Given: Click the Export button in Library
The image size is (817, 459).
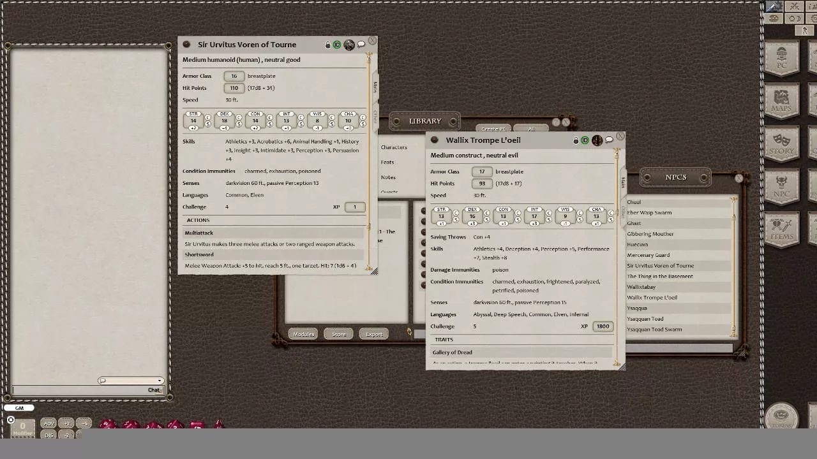Looking at the screenshot, I should [374, 334].
